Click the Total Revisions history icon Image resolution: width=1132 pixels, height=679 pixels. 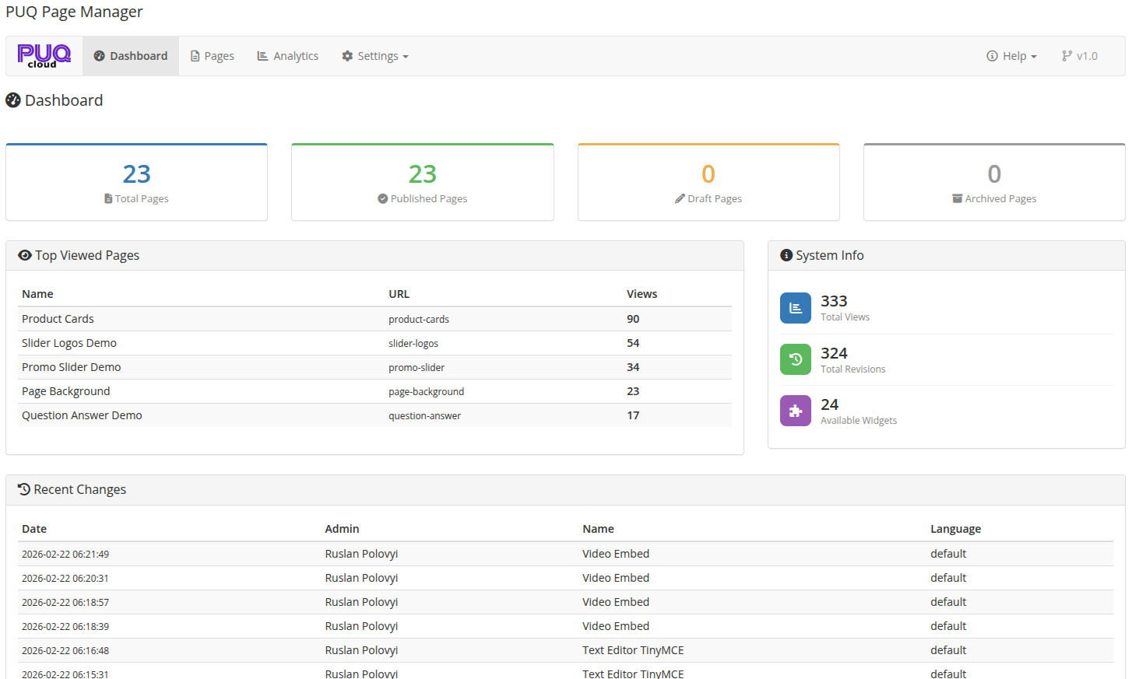coord(795,359)
